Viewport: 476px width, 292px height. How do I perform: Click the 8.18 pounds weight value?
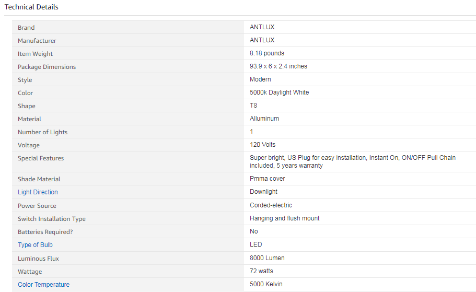pyautogui.click(x=267, y=53)
